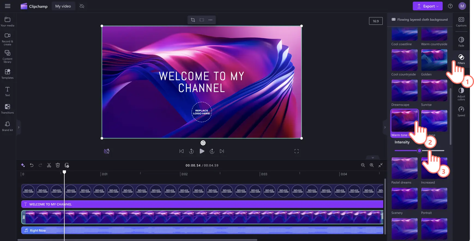The height and width of the screenshot is (241, 474).
Task: Undo the last action
Action: [x=32, y=165]
